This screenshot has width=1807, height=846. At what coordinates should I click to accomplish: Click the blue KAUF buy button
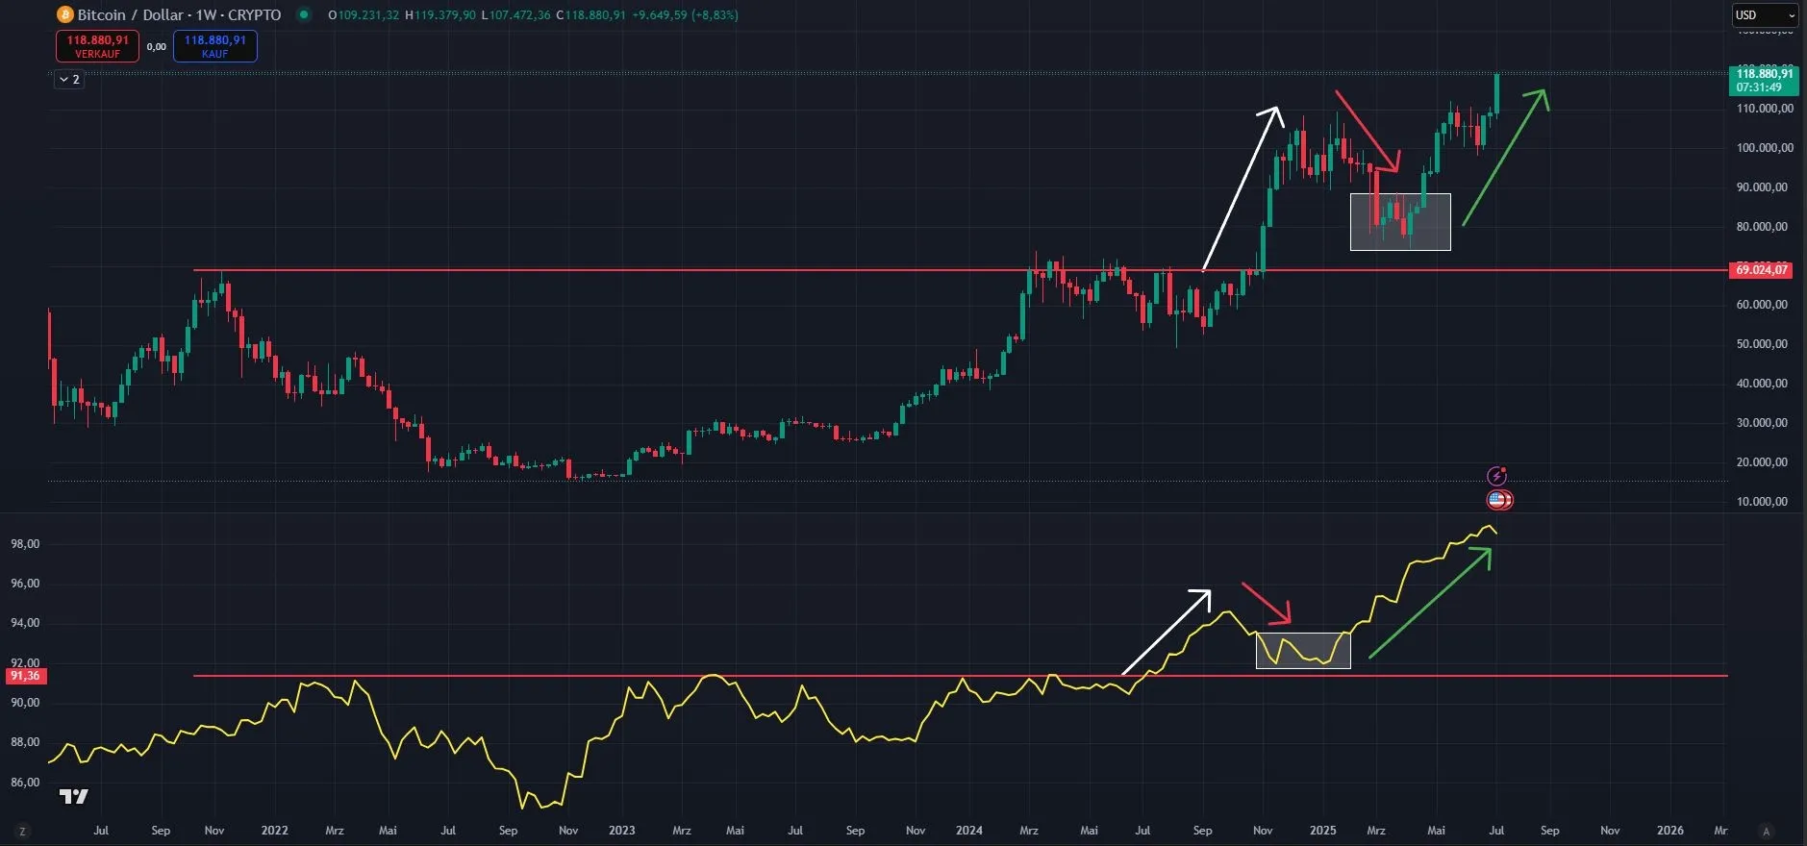tap(215, 46)
